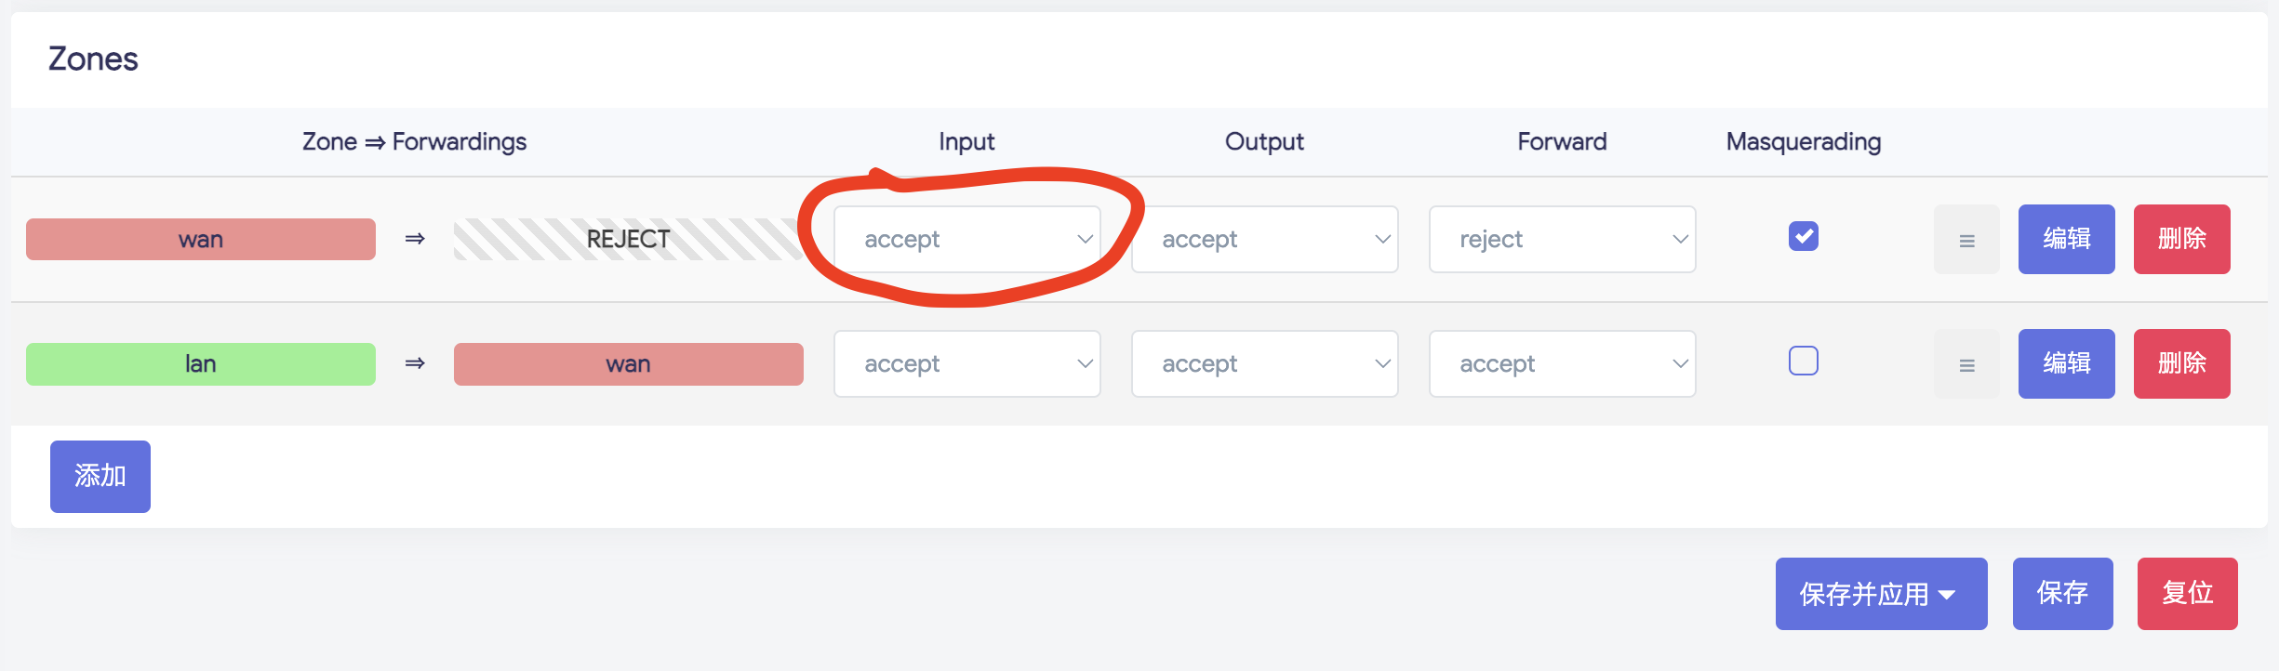
Task: Click the green lan zone badge
Action: (201, 364)
